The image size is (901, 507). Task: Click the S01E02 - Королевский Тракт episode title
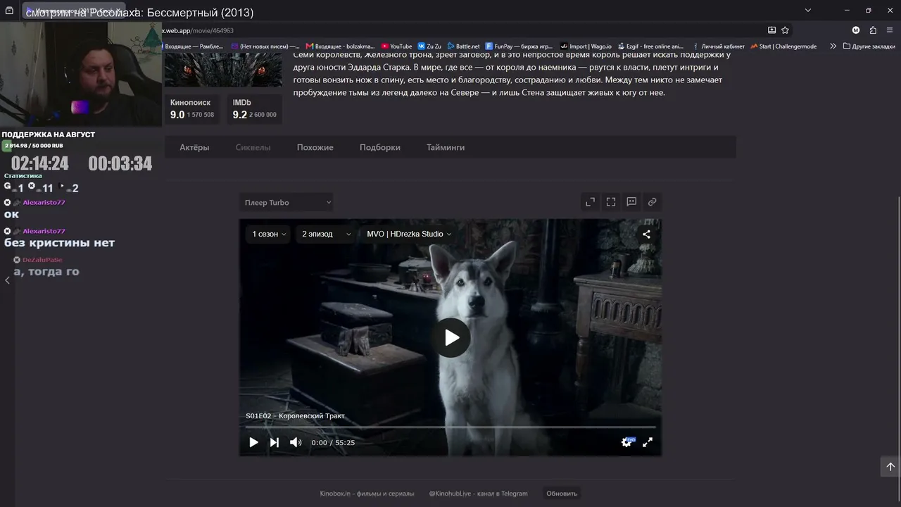coord(295,416)
